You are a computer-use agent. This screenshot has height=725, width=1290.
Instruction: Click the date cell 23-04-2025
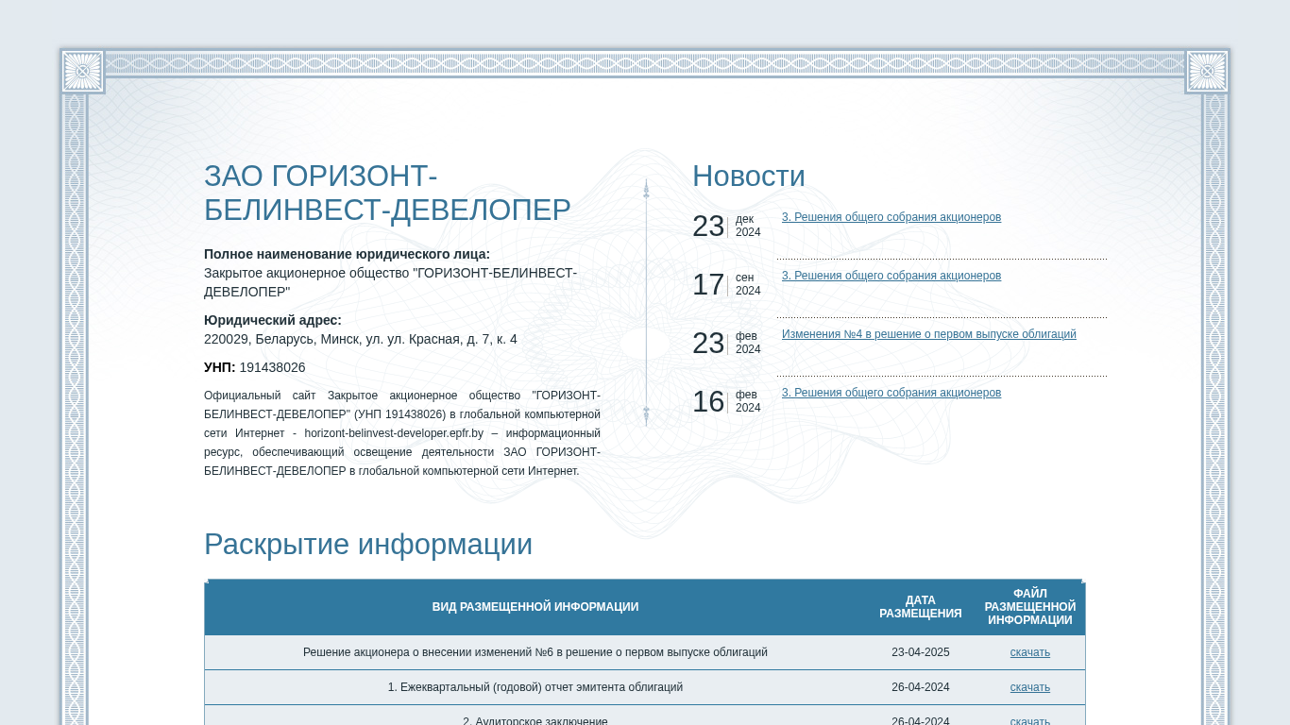tap(921, 652)
